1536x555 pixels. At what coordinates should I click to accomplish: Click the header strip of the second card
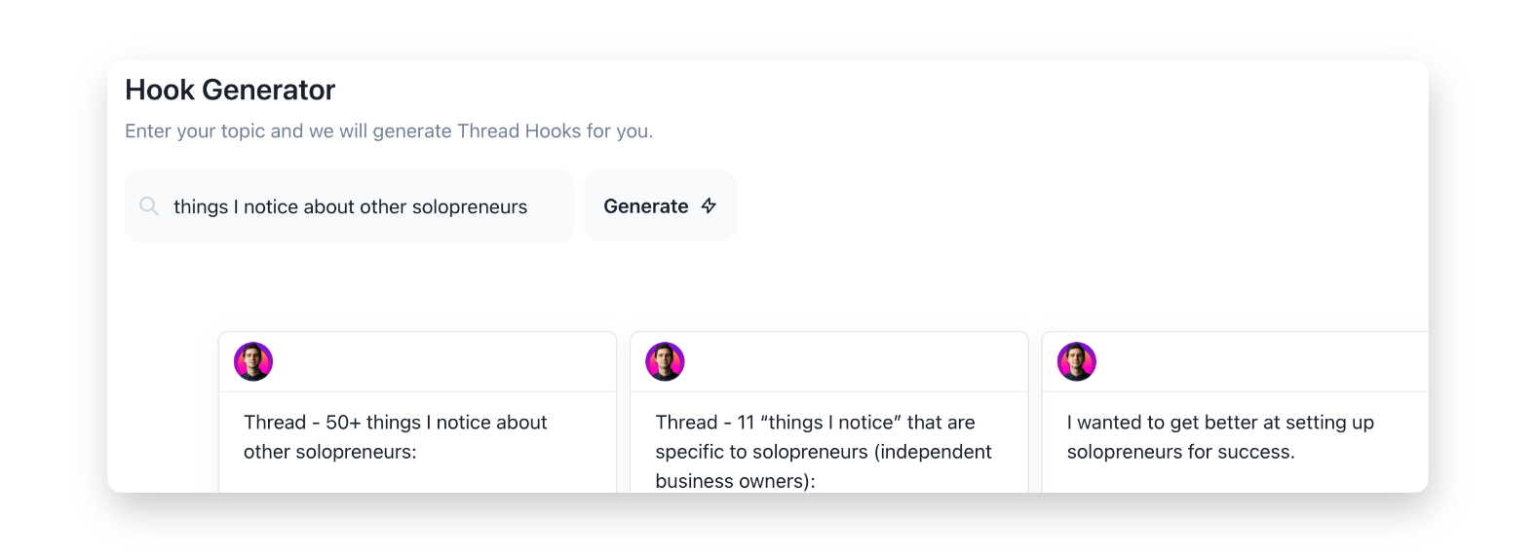tap(848, 362)
